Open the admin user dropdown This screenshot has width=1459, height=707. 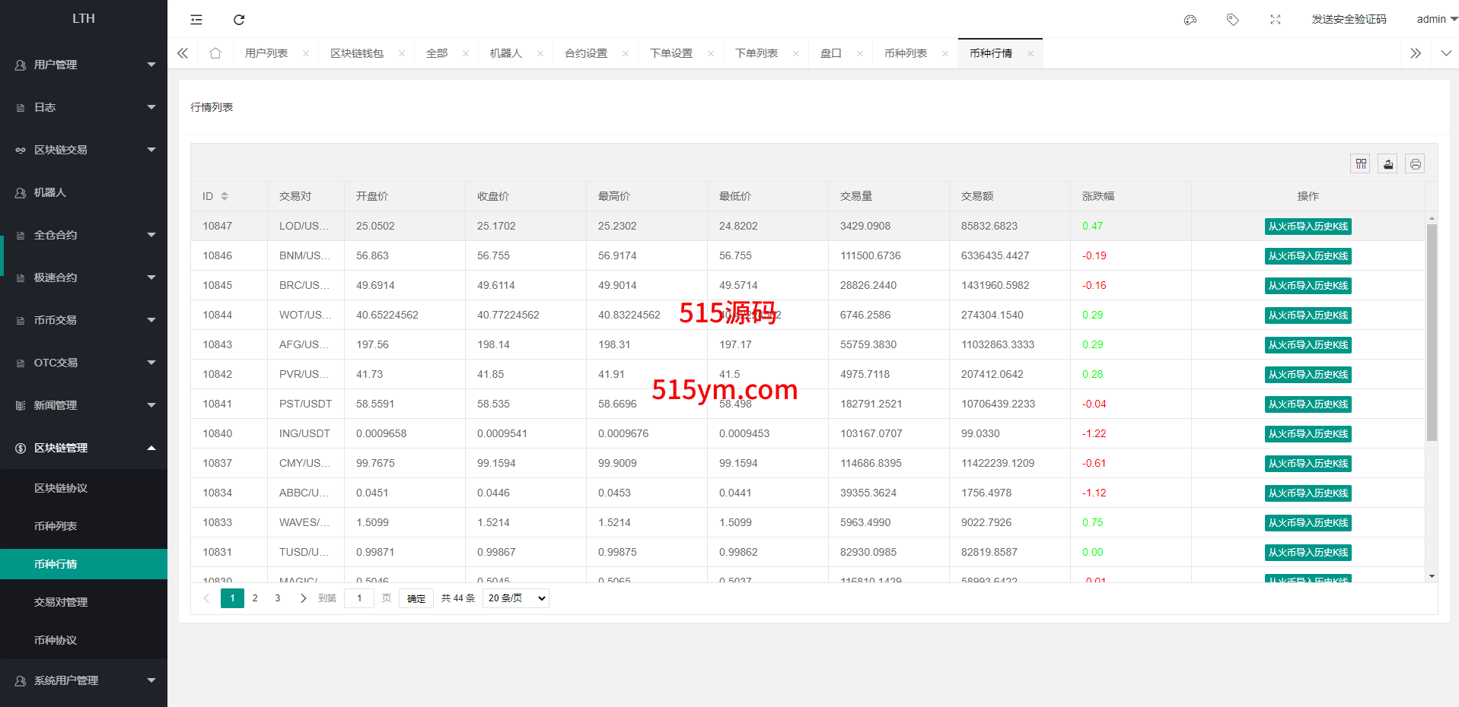pos(1435,19)
